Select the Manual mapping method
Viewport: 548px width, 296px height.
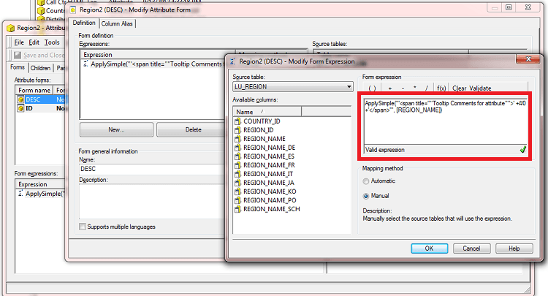pyautogui.click(x=367, y=196)
